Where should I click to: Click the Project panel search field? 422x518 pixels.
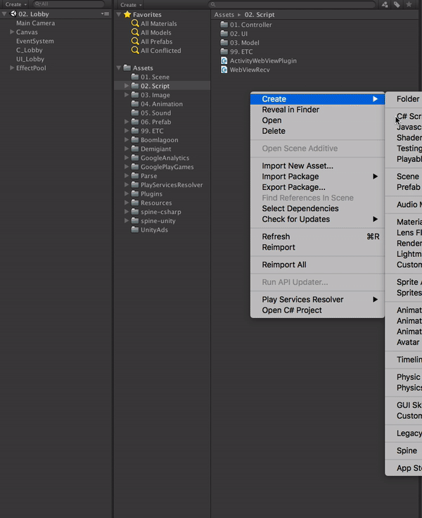292,4
